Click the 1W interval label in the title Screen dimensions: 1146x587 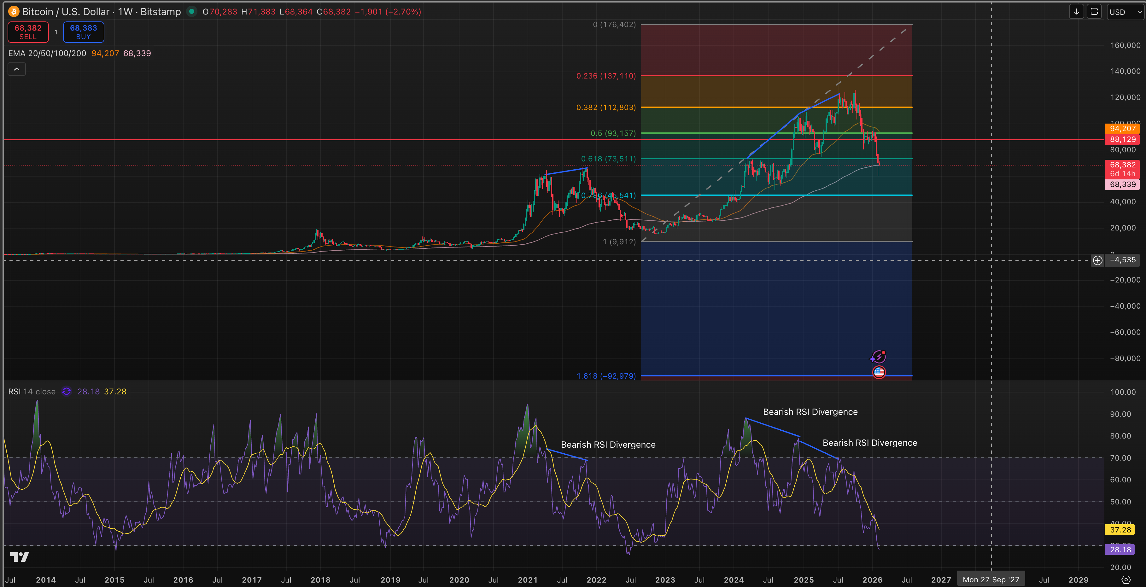click(125, 12)
